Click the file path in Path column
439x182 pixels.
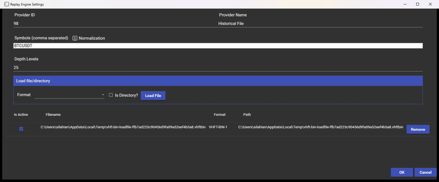point(320,127)
